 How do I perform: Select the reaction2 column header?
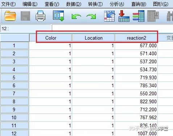136,38
